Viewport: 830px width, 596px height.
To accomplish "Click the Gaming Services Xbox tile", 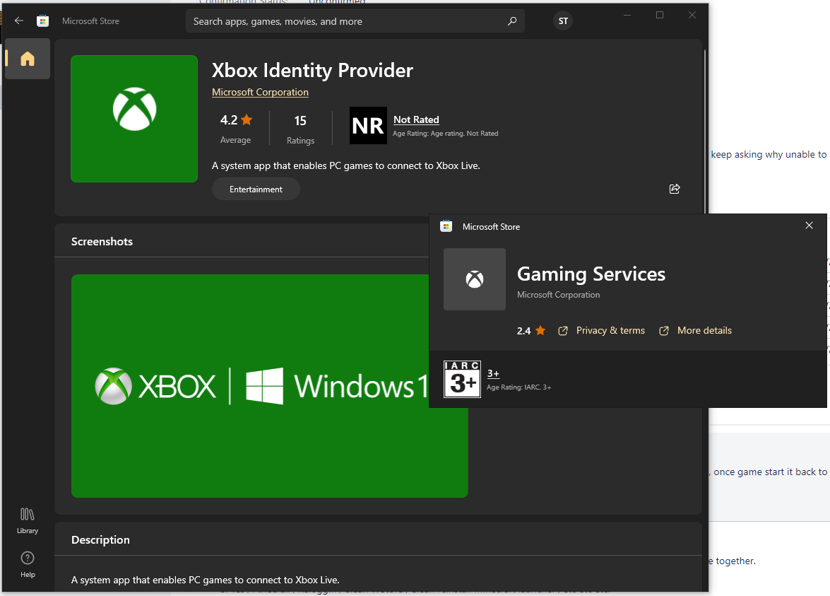I will [x=474, y=279].
